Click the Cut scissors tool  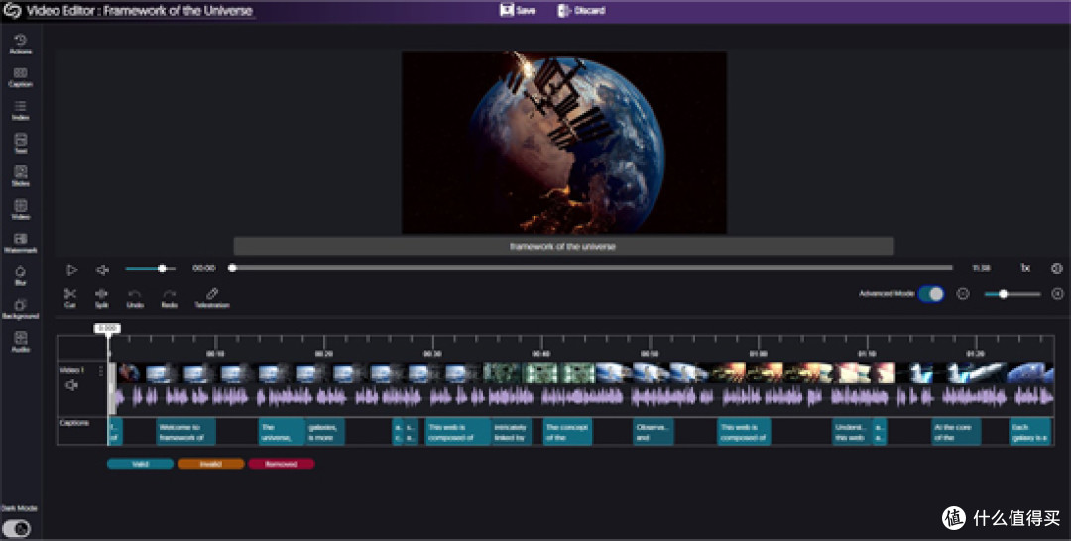tap(70, 299)
